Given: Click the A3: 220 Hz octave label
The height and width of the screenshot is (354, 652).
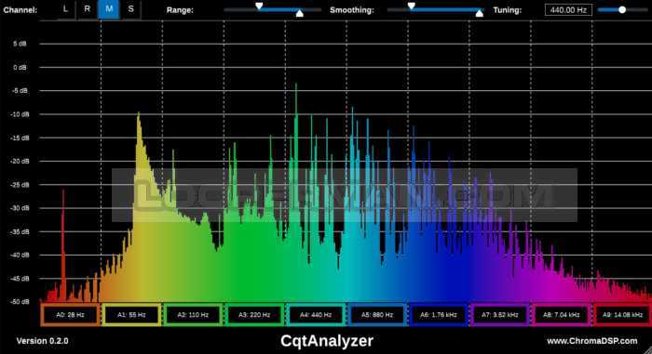Looking at the screenshot, I should (254, 315).
